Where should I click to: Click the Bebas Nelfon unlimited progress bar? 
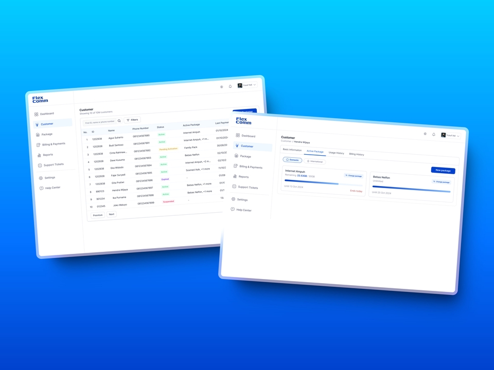[412, 189]
